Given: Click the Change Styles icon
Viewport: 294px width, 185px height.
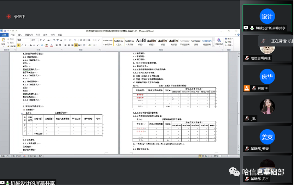Looking at the screenshot, I should coord(219,41).
